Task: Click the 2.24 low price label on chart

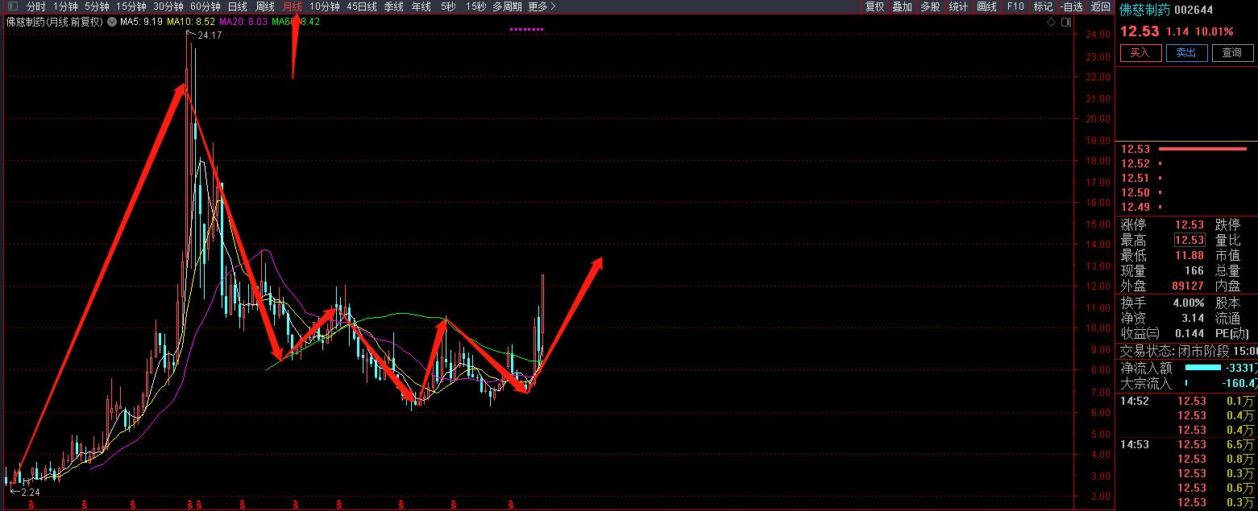Action: tap(31, 492)
